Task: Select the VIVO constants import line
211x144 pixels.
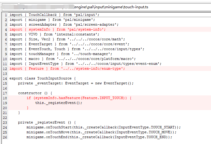Action: pos(54,34)
